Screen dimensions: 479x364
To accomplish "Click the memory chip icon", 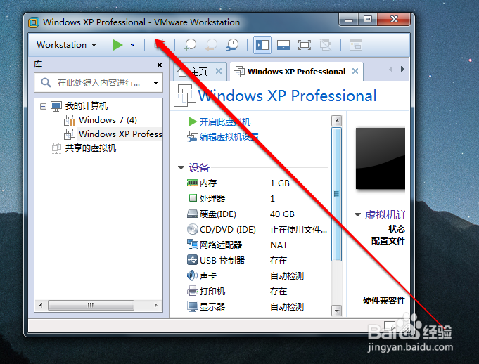I will coord(193,183).
